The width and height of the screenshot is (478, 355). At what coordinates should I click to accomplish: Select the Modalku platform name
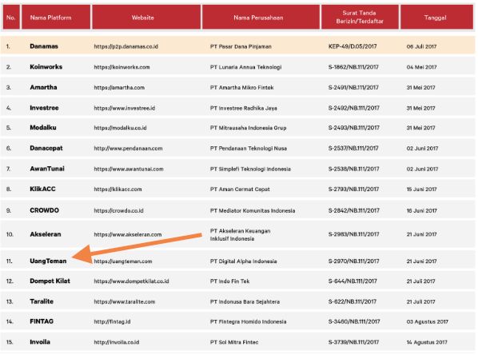coord(43,127)
